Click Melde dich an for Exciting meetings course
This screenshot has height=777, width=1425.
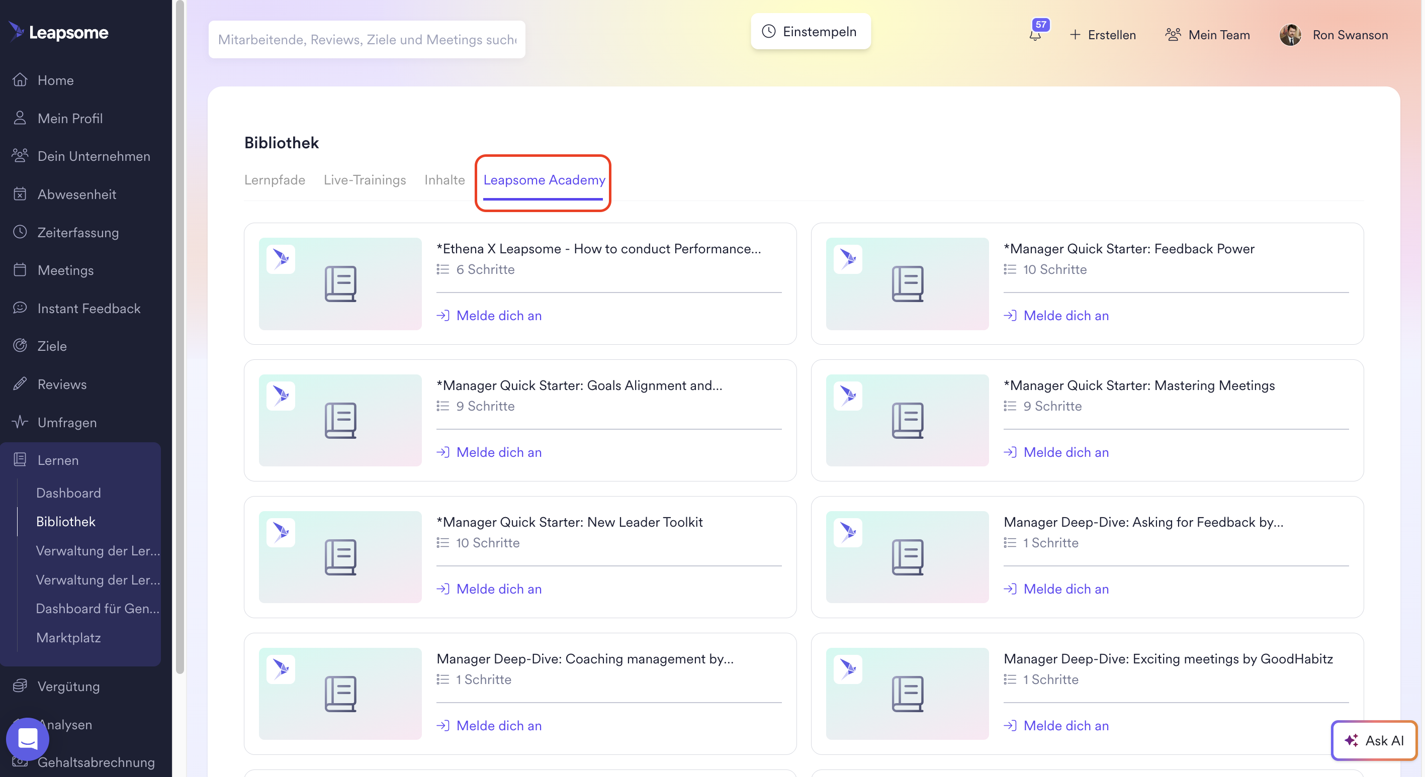pos(1056,725)
